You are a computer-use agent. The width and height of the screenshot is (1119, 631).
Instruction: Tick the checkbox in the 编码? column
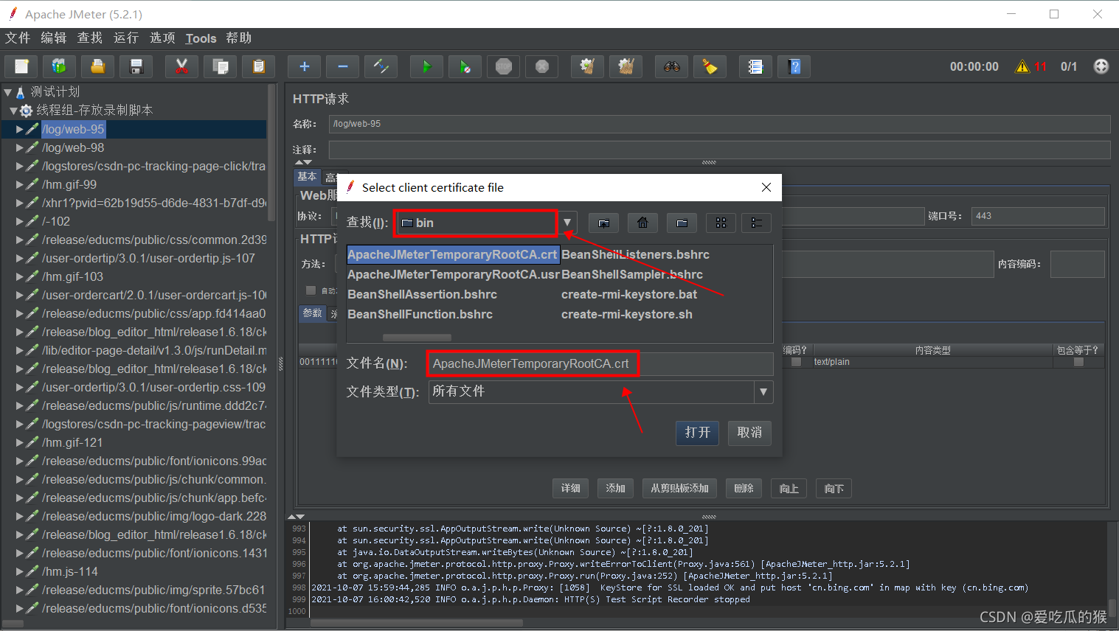coord(796,362)
